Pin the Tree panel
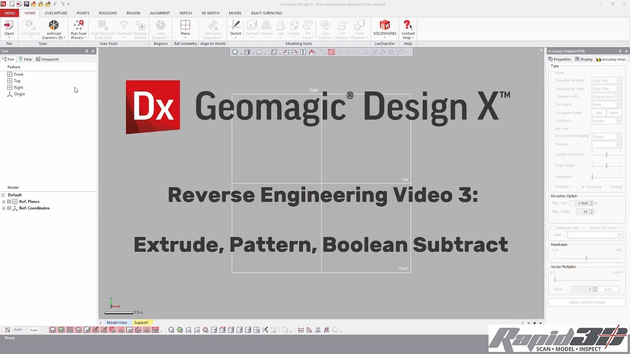630x354 pixels. click(87, 51)
